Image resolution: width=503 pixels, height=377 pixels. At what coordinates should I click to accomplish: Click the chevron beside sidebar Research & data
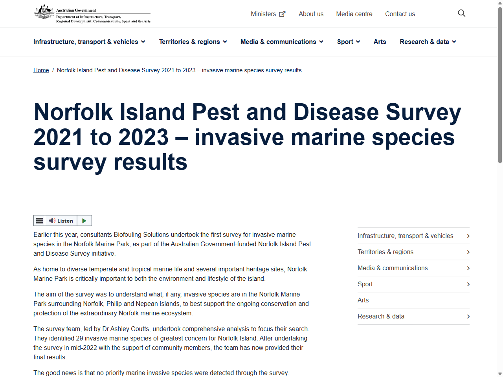pos(468,316)
